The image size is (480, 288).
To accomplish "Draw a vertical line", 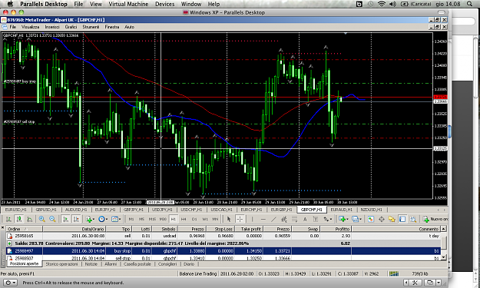I will coord(252,219).
